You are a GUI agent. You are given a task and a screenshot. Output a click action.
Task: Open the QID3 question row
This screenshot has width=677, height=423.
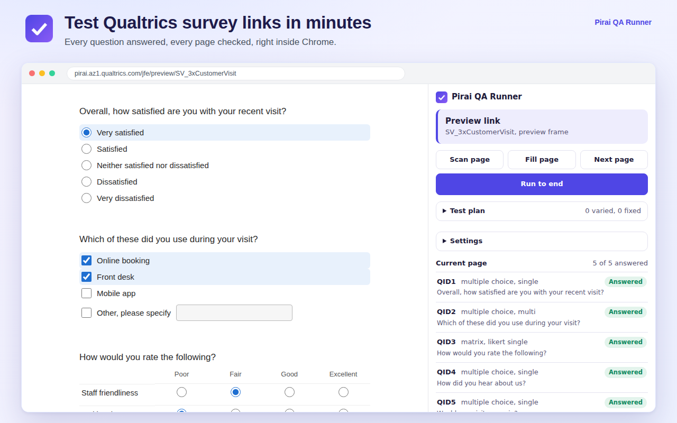pyautogui.click(x=542, y=347)
